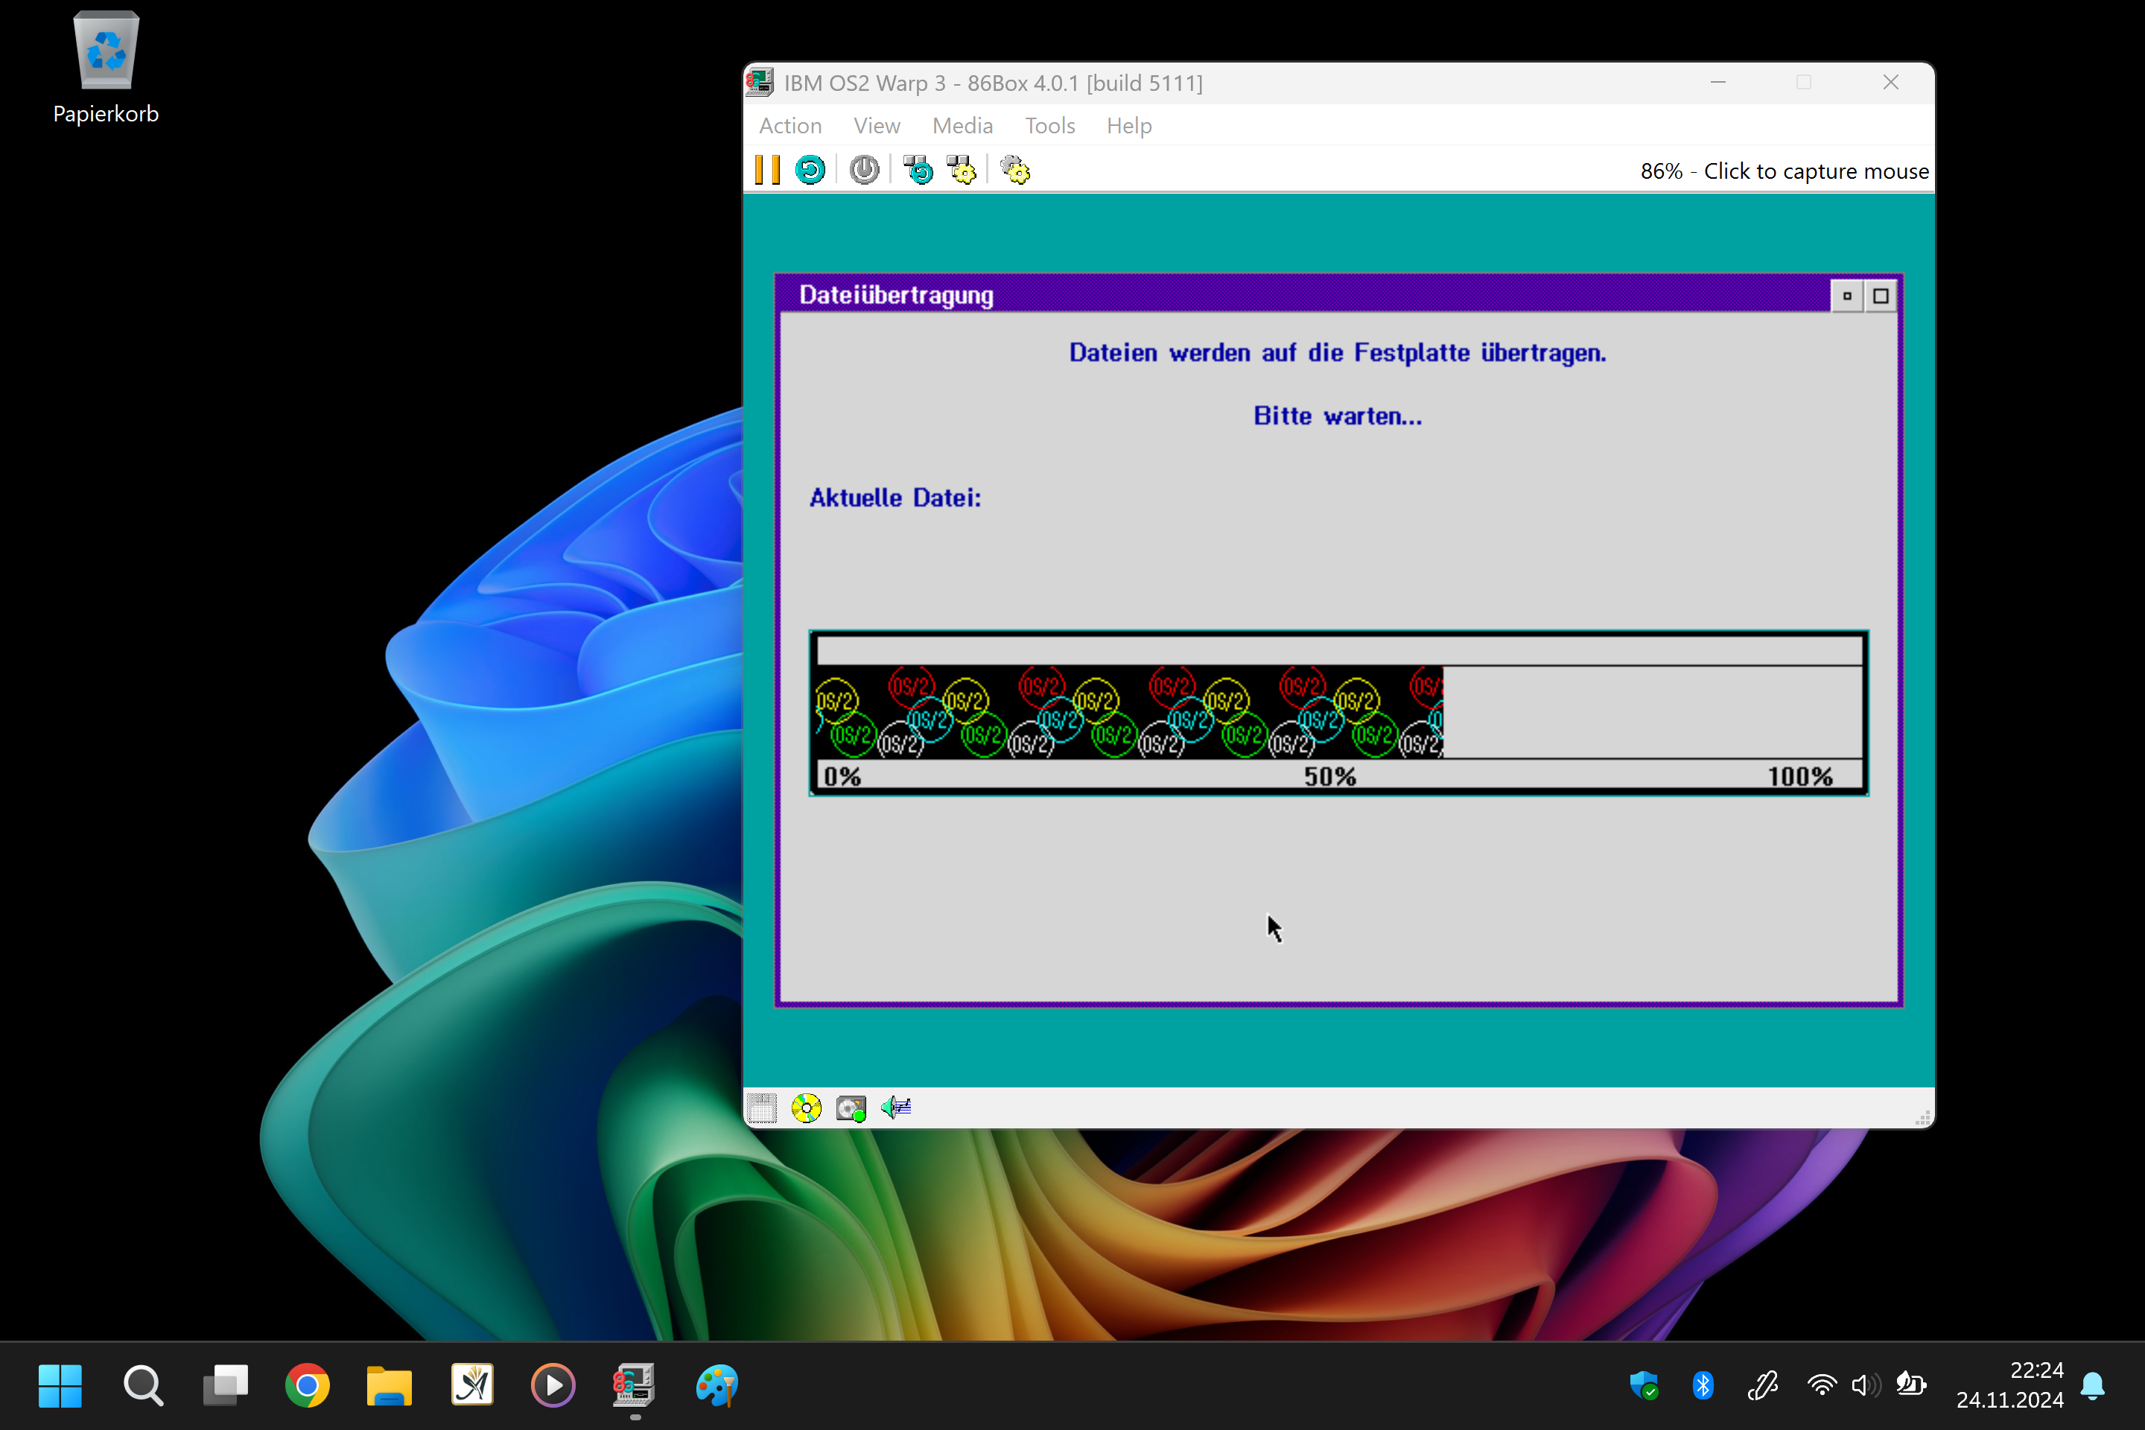Click the 86Box window resize grip
This screenshot has width=2145, height=1430.
click(x=1922, y=1117)
